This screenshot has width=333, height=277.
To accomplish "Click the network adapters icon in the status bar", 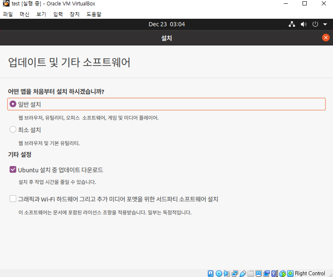I will click(235, 273).
